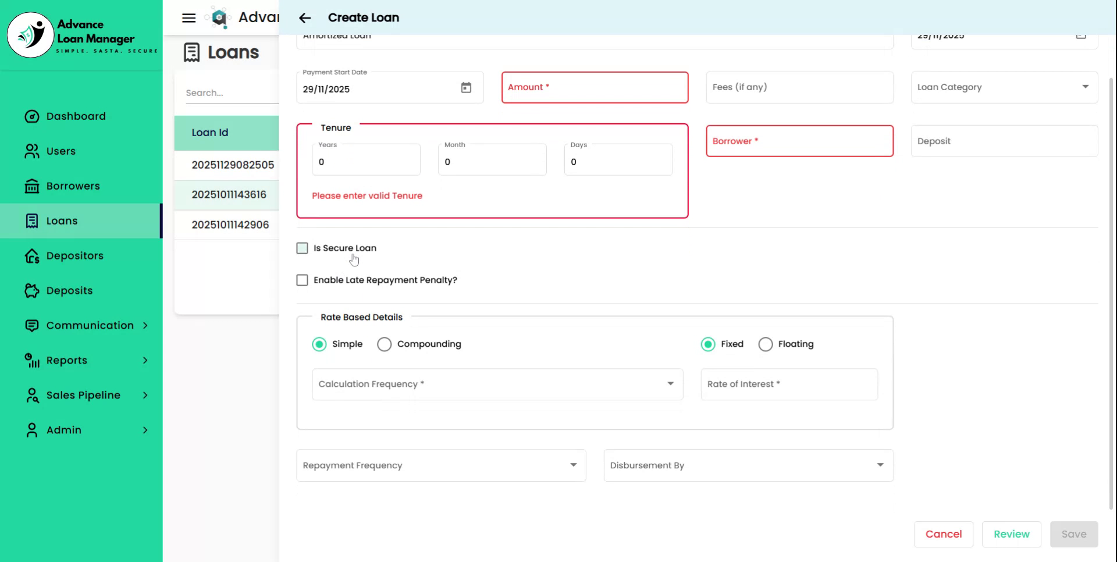This screenshot has width=1117, height=562.
Task: Click the Review button
Action: point(1011,534)
